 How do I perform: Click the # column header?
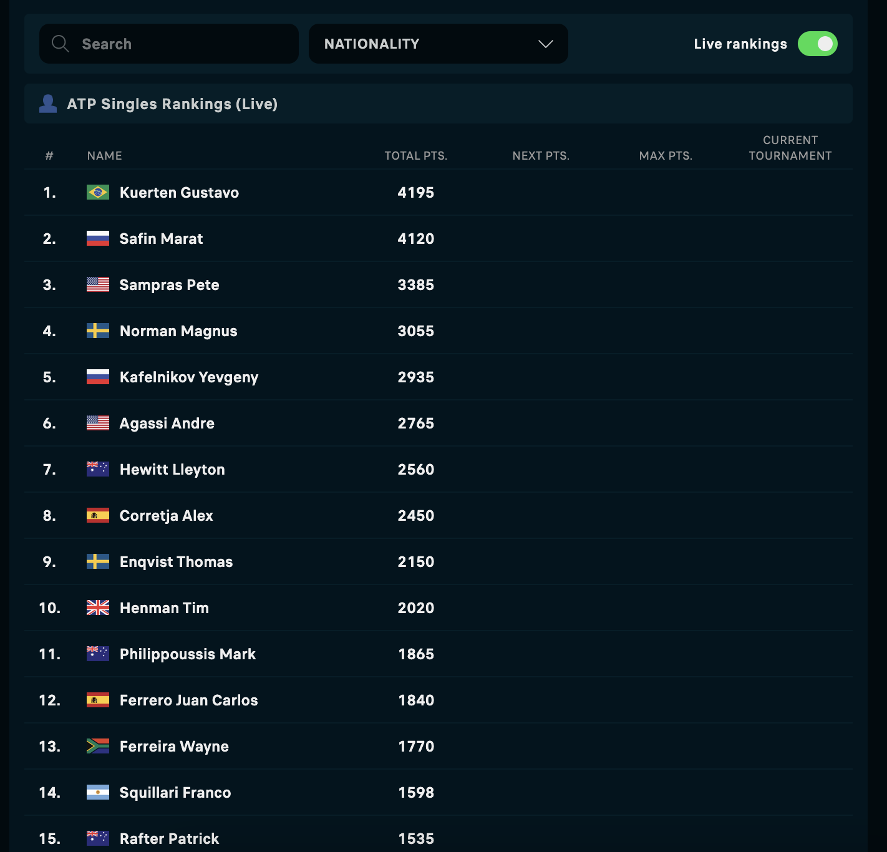(x=49, y=156)
